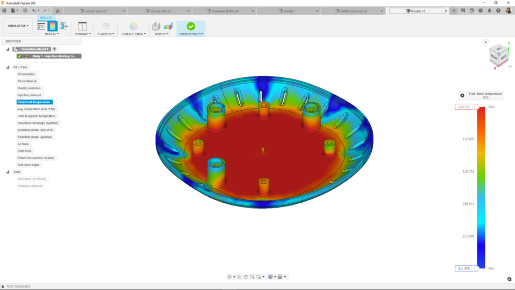Open the COMPARE dropdown menu
The image size is (515, 290).
click(82, 34)
